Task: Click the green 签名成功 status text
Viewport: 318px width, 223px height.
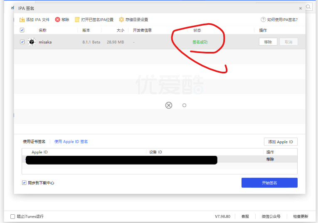Action: click(200, 42)
